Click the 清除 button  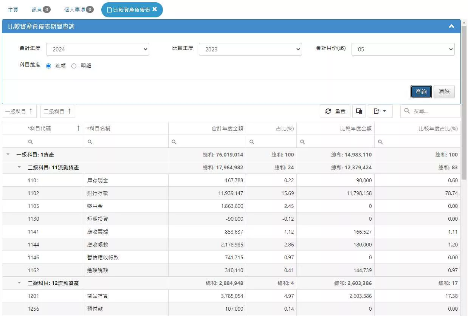pos(444,91)
